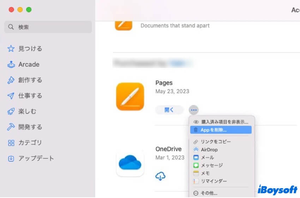The height and width of the screenshot is (198, 300).
Task: Click the OneDrive app title text
Action: (x=169, y=149)
